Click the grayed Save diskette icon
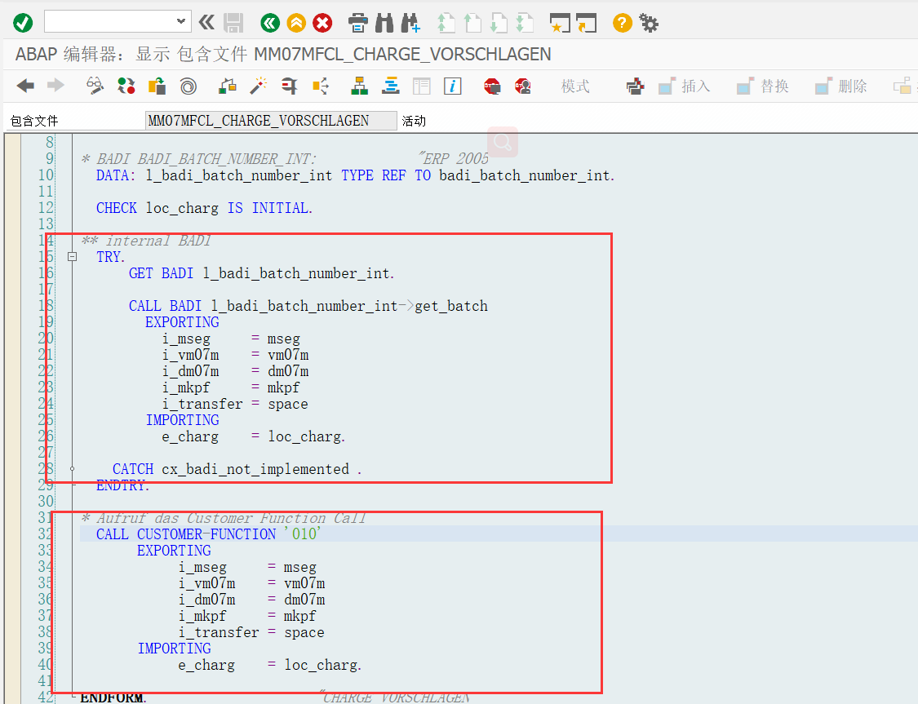The width and height of the screenshot is (918, 704). pyautogui.click(x=233, y=24)
